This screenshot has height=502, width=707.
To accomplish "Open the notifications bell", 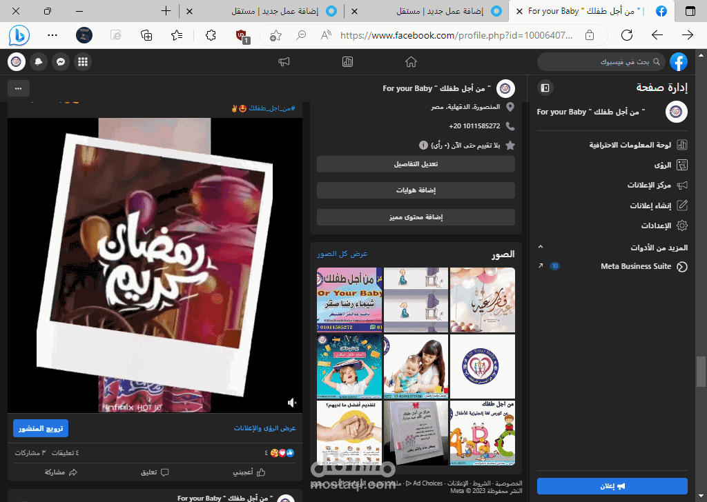I will pos(39,61).
